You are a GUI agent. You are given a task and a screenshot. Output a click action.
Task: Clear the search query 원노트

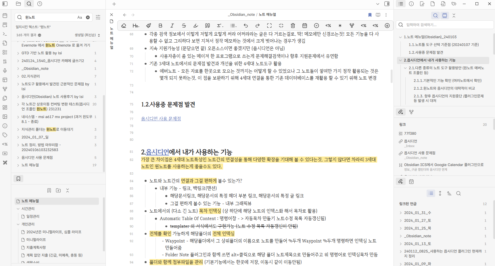pos(88,17)
